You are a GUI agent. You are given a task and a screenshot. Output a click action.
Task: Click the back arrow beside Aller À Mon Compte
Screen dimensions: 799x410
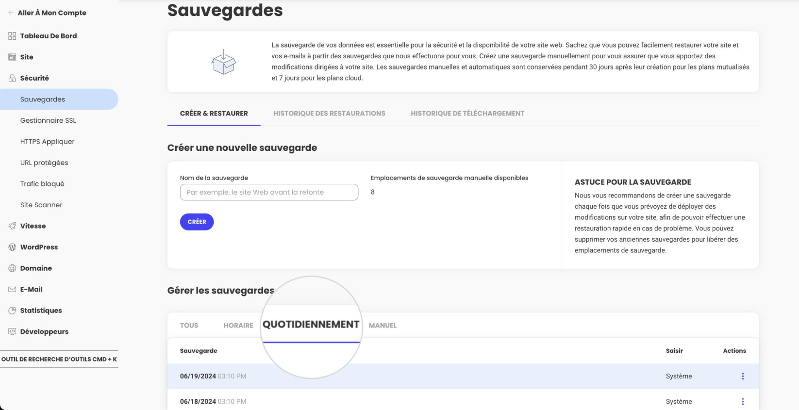click(11, 13)
